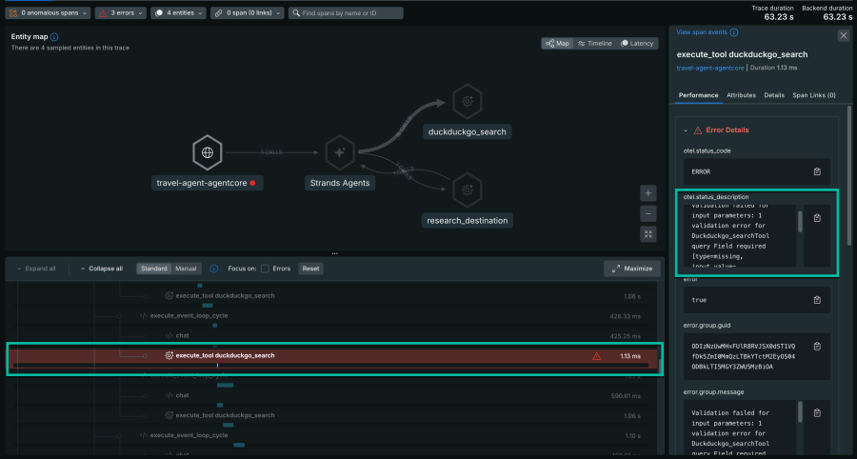The width and height of the screenshot is (857, 459).
Task: Collapse the Error Details section
Action: point(686,130)
